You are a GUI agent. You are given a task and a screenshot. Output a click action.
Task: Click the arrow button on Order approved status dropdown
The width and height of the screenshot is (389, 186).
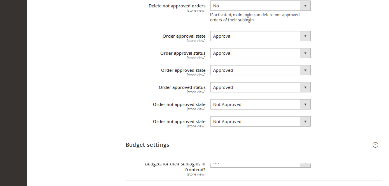(305, 87)
